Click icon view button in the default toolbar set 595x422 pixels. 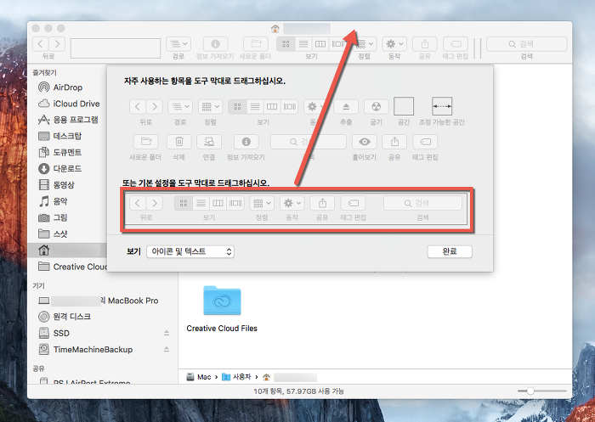tap(184, 203)
